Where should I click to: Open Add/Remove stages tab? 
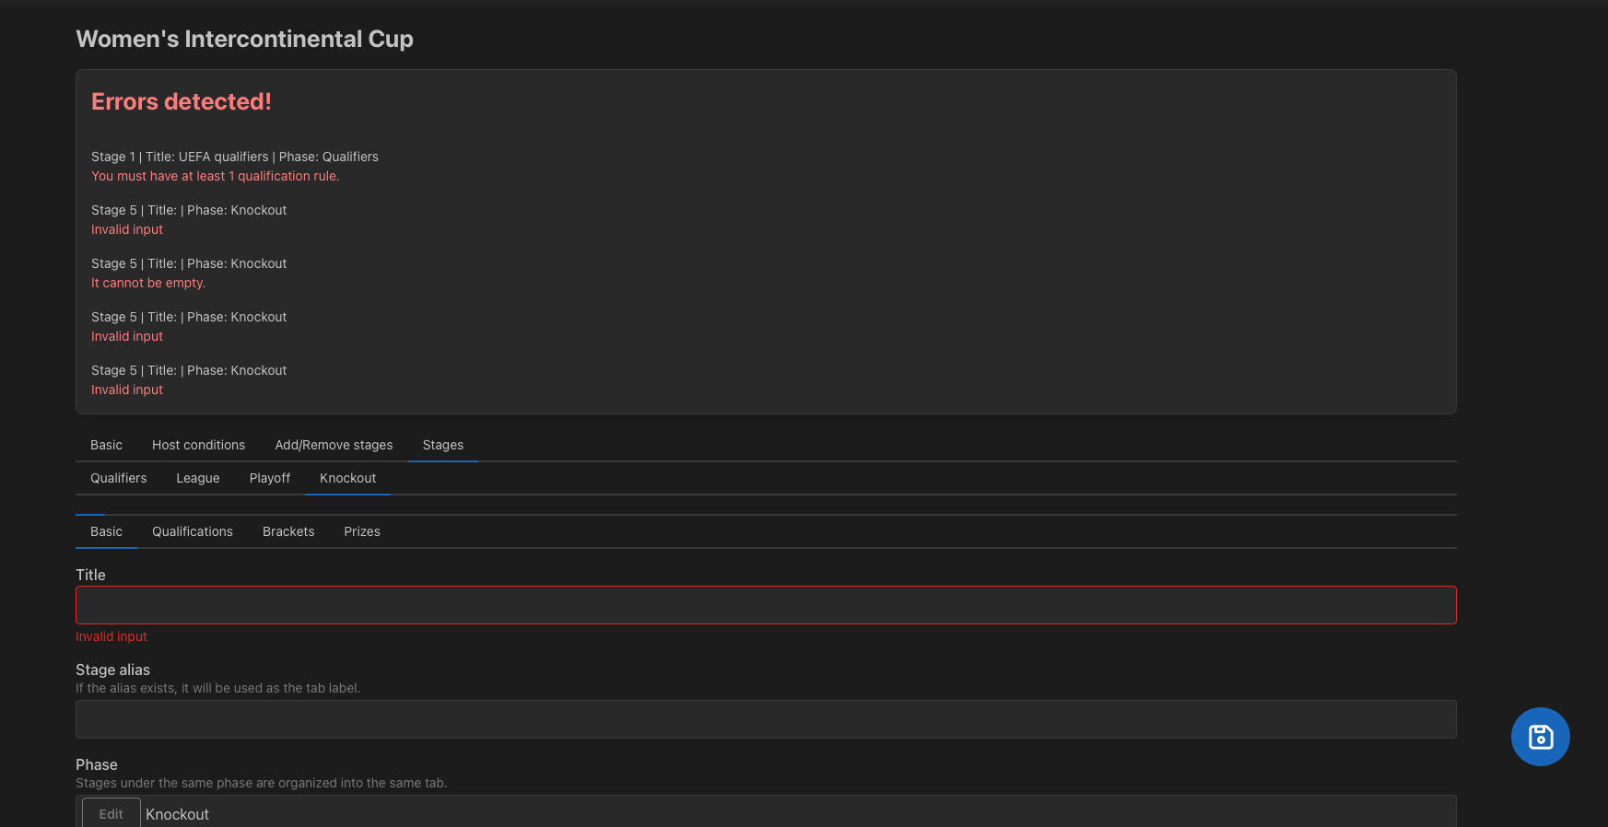tap(334, 445)
